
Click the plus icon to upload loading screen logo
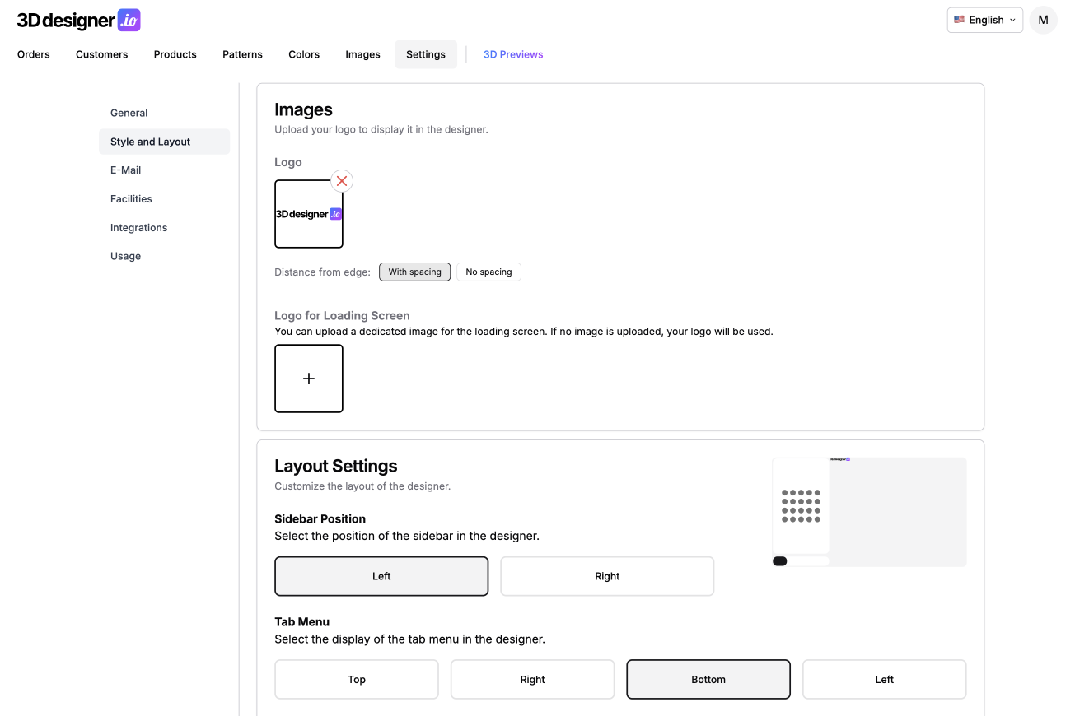coord(309,379)
